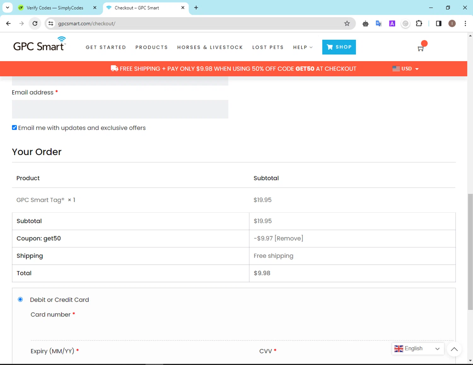This screenshot has height=365, width=473.
Task: Click the page vertical scrollbar thumb
Action: 470,252
